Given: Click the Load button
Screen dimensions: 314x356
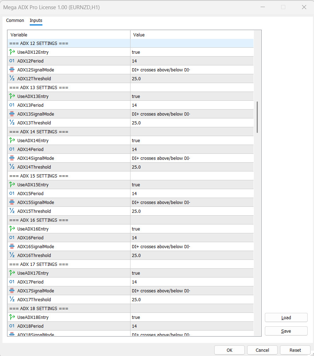Looking at the screenshot, I should [286, 317].
